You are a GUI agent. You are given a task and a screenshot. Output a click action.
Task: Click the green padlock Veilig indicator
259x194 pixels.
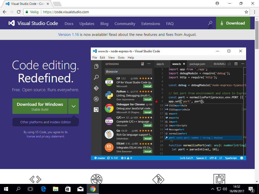coord(32,12)
